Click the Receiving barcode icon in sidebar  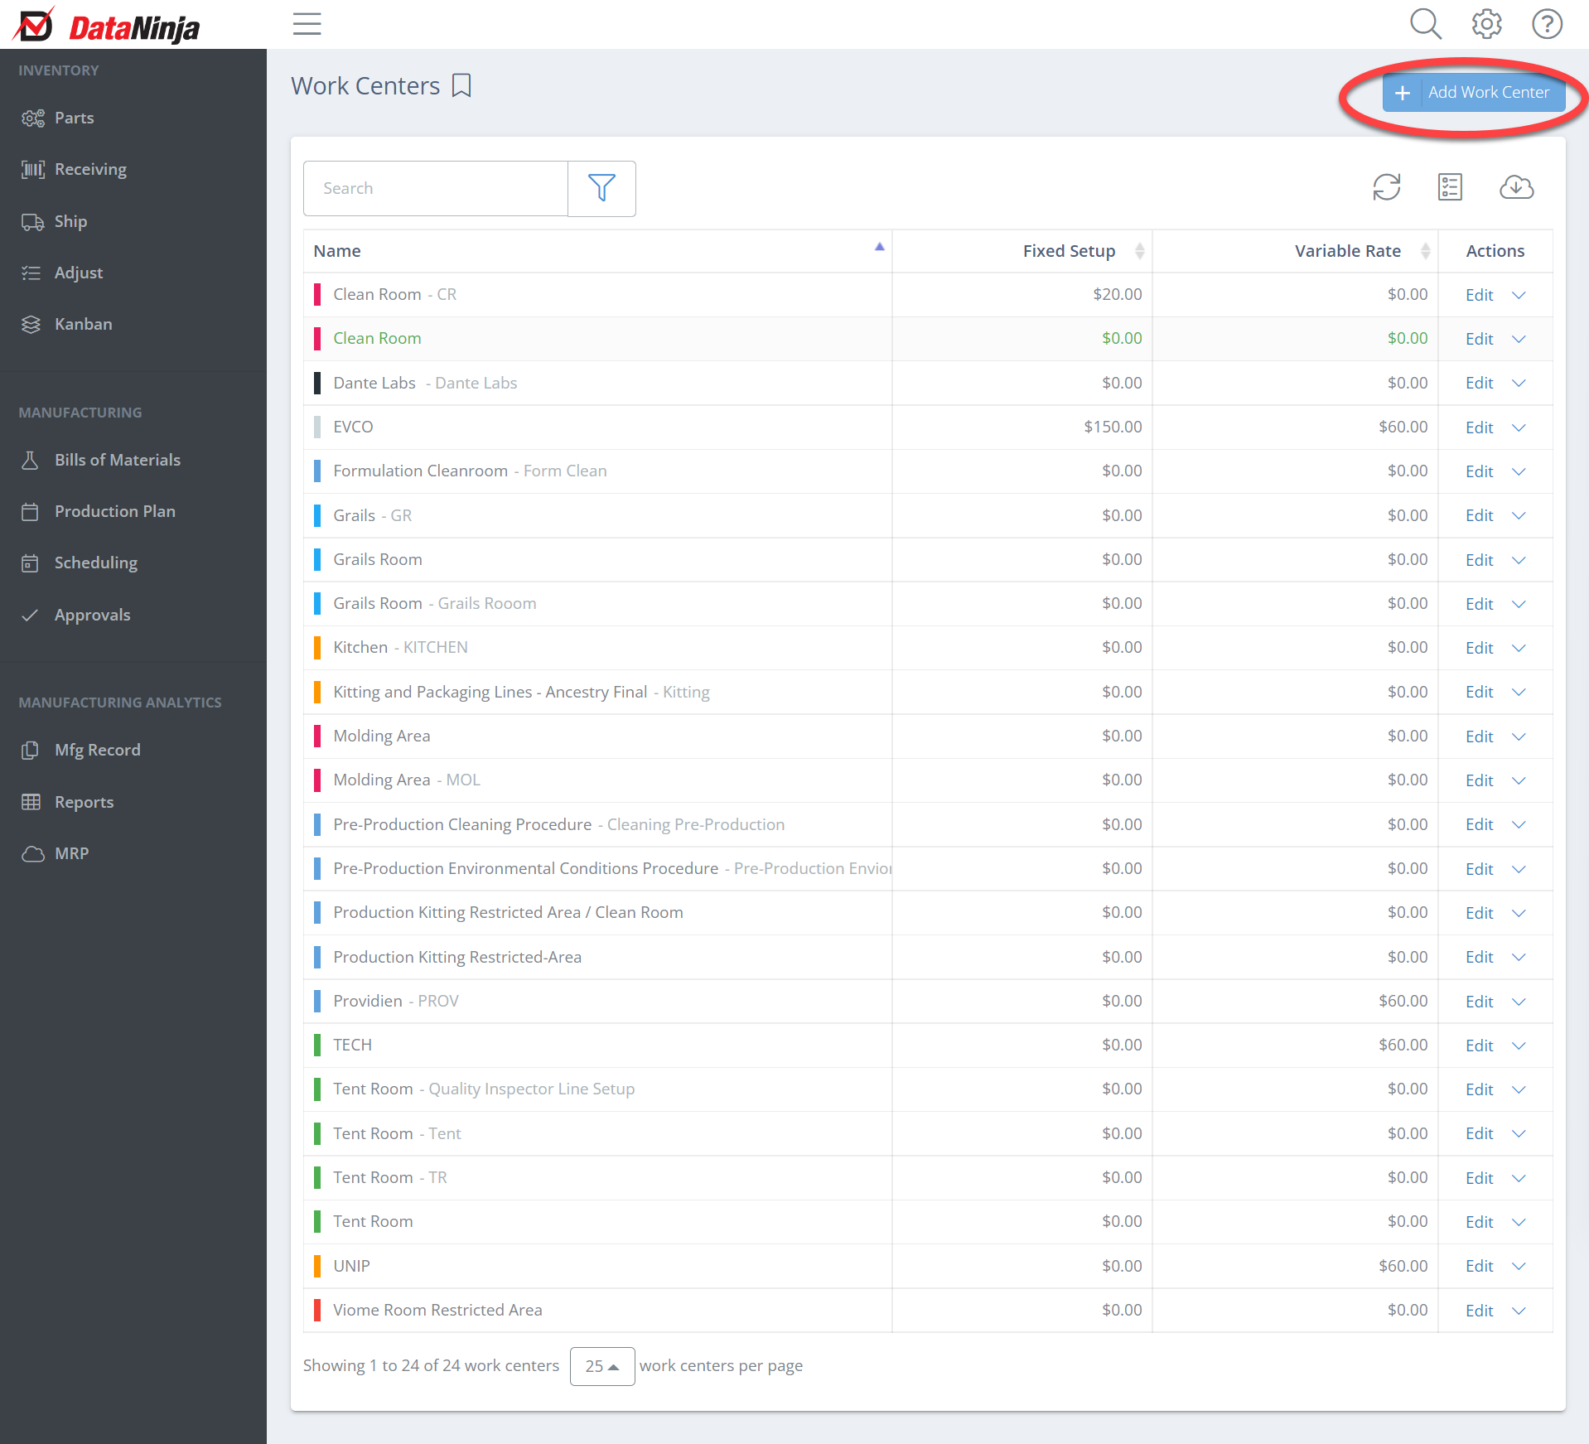click(32, 169)
